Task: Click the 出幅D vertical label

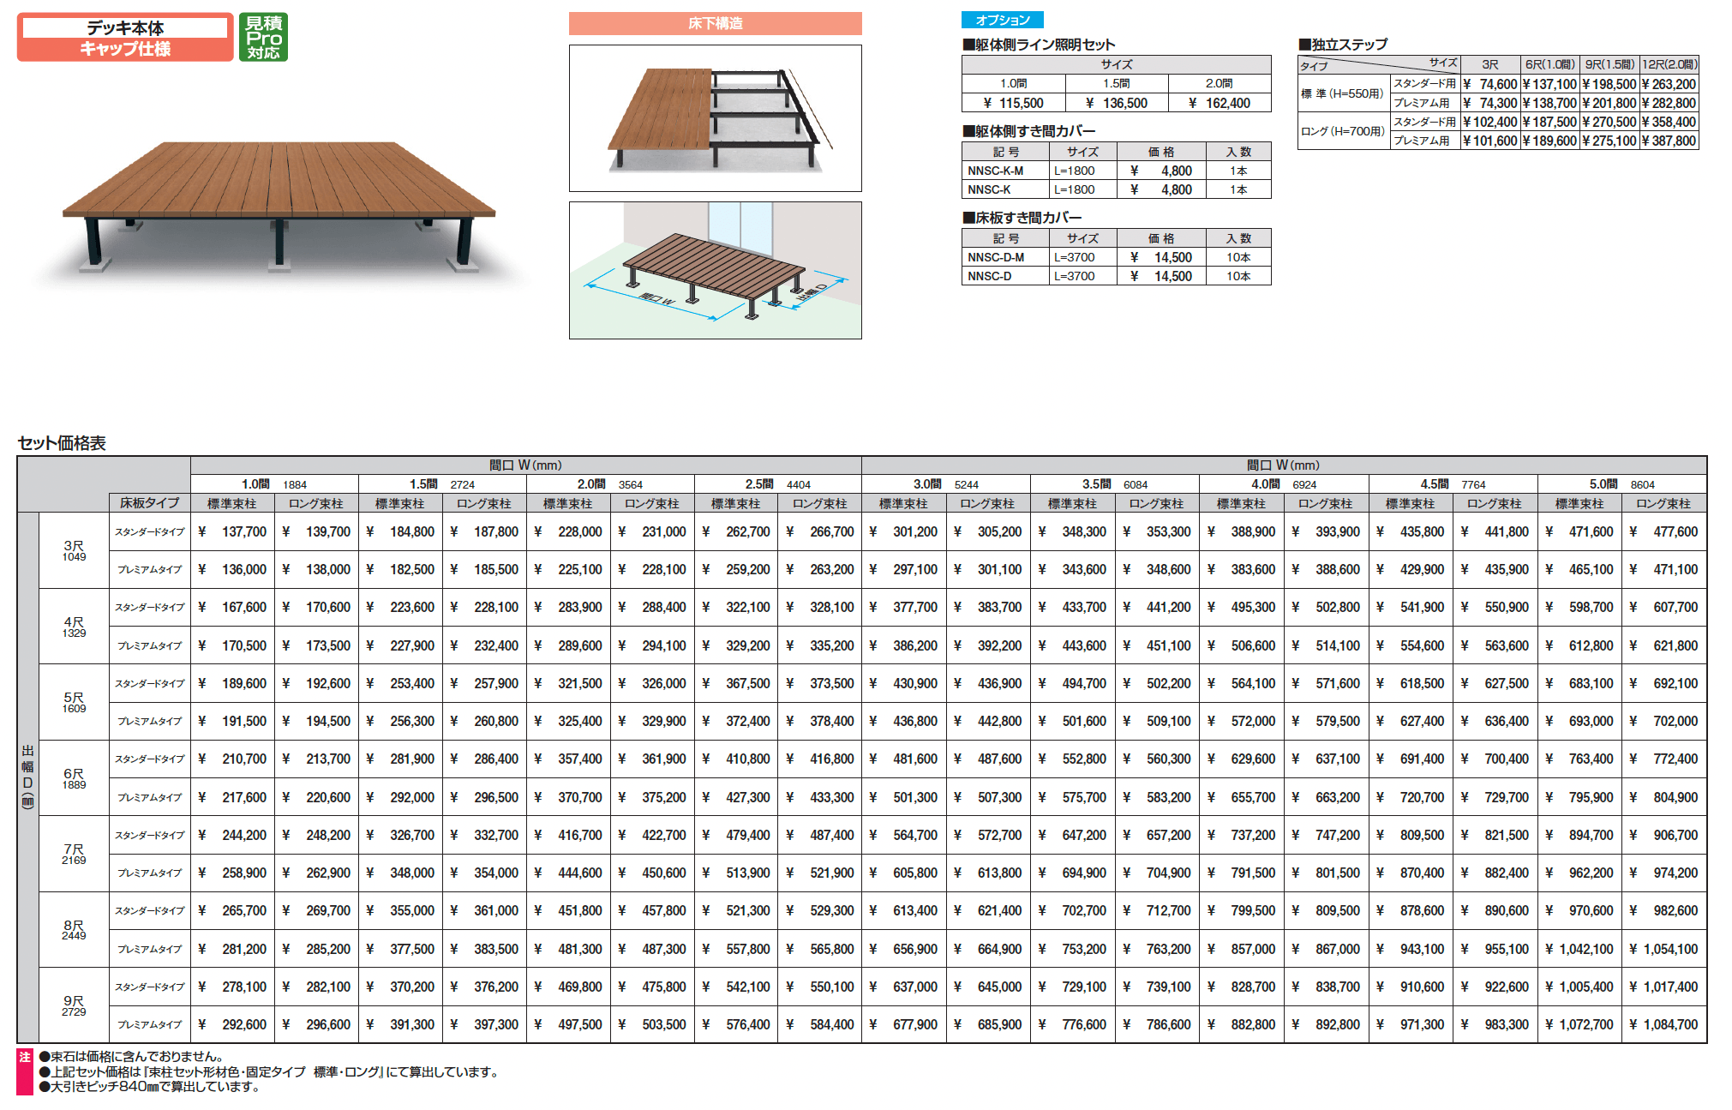Action: point(27,777)
